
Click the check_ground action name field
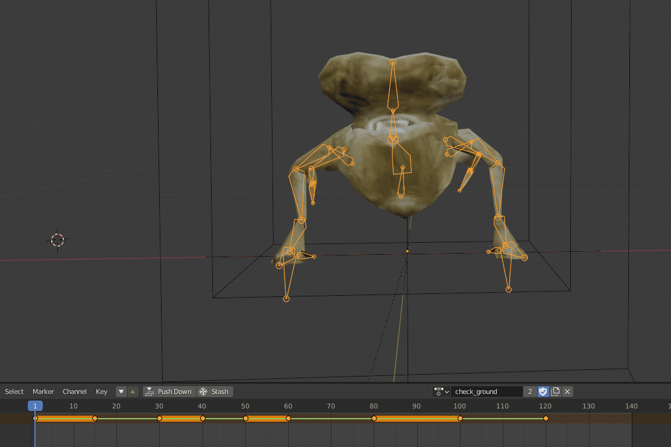pyautogui.click(x=486, y=392)
